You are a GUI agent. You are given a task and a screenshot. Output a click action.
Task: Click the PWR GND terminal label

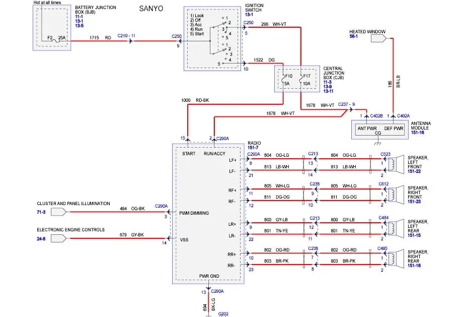[209, 276]
